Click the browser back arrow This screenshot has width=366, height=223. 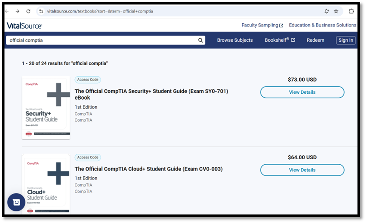(x=7, y=11)
